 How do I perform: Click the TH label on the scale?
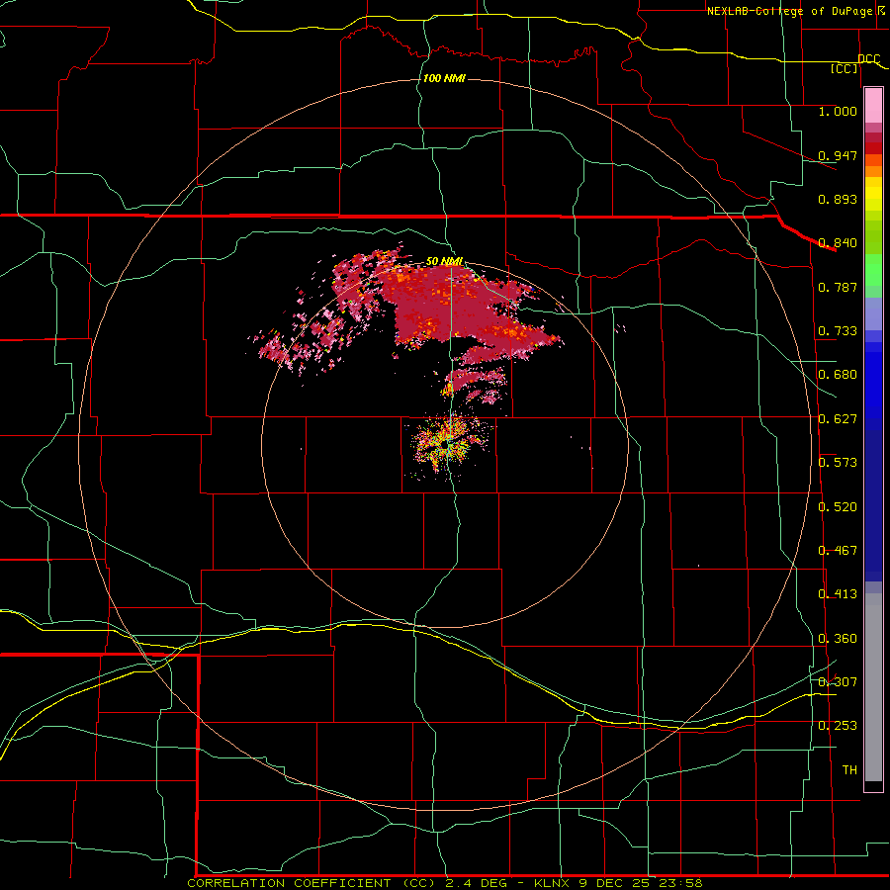(x=849, y=770)
